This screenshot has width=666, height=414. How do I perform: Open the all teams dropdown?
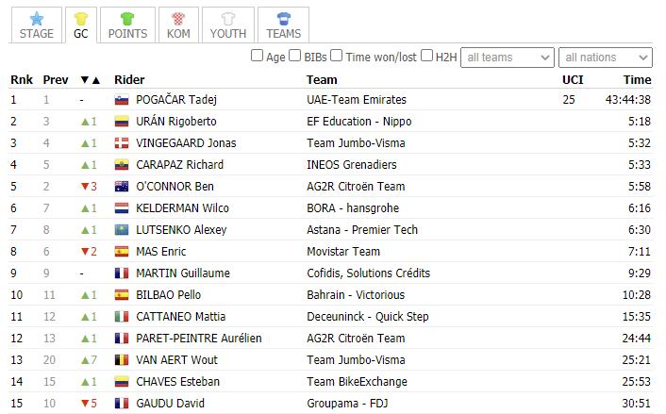(x=508, y=58)
